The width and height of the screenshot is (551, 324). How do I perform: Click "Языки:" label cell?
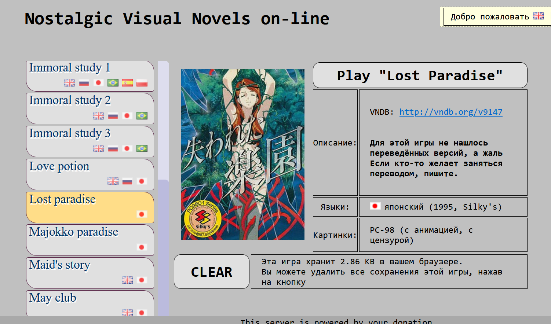[335, 207]
